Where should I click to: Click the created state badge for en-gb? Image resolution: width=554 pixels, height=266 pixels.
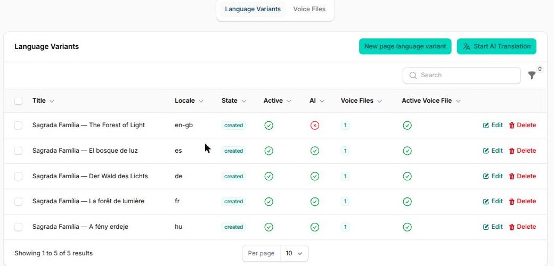(x=233, y=125)
